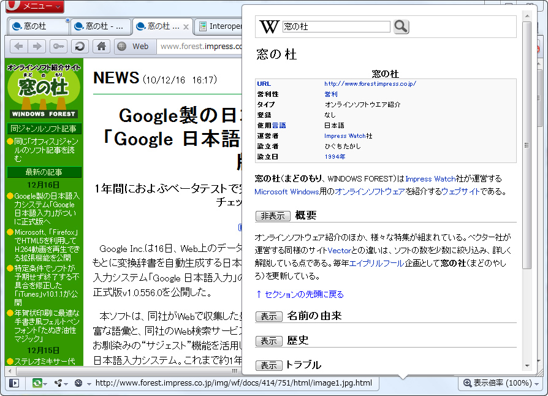548x396 pixels.
Task: Navigate back using the back arrow
Action: (18, 46)
